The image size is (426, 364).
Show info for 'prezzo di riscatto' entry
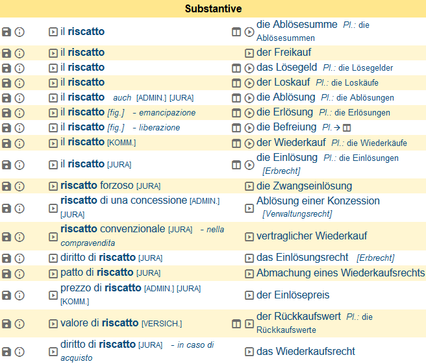click(19, 295)
